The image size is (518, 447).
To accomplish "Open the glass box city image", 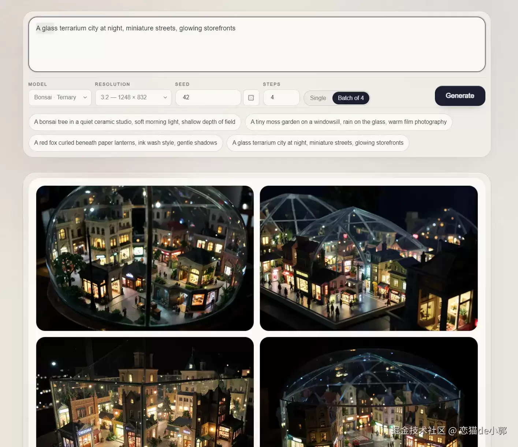I will pos(145,392).
